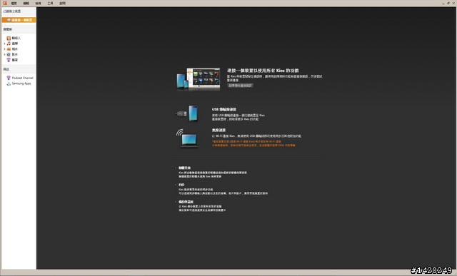Click the troubleshoot connection error button
The image size is (457, 276).
[240, 86]
